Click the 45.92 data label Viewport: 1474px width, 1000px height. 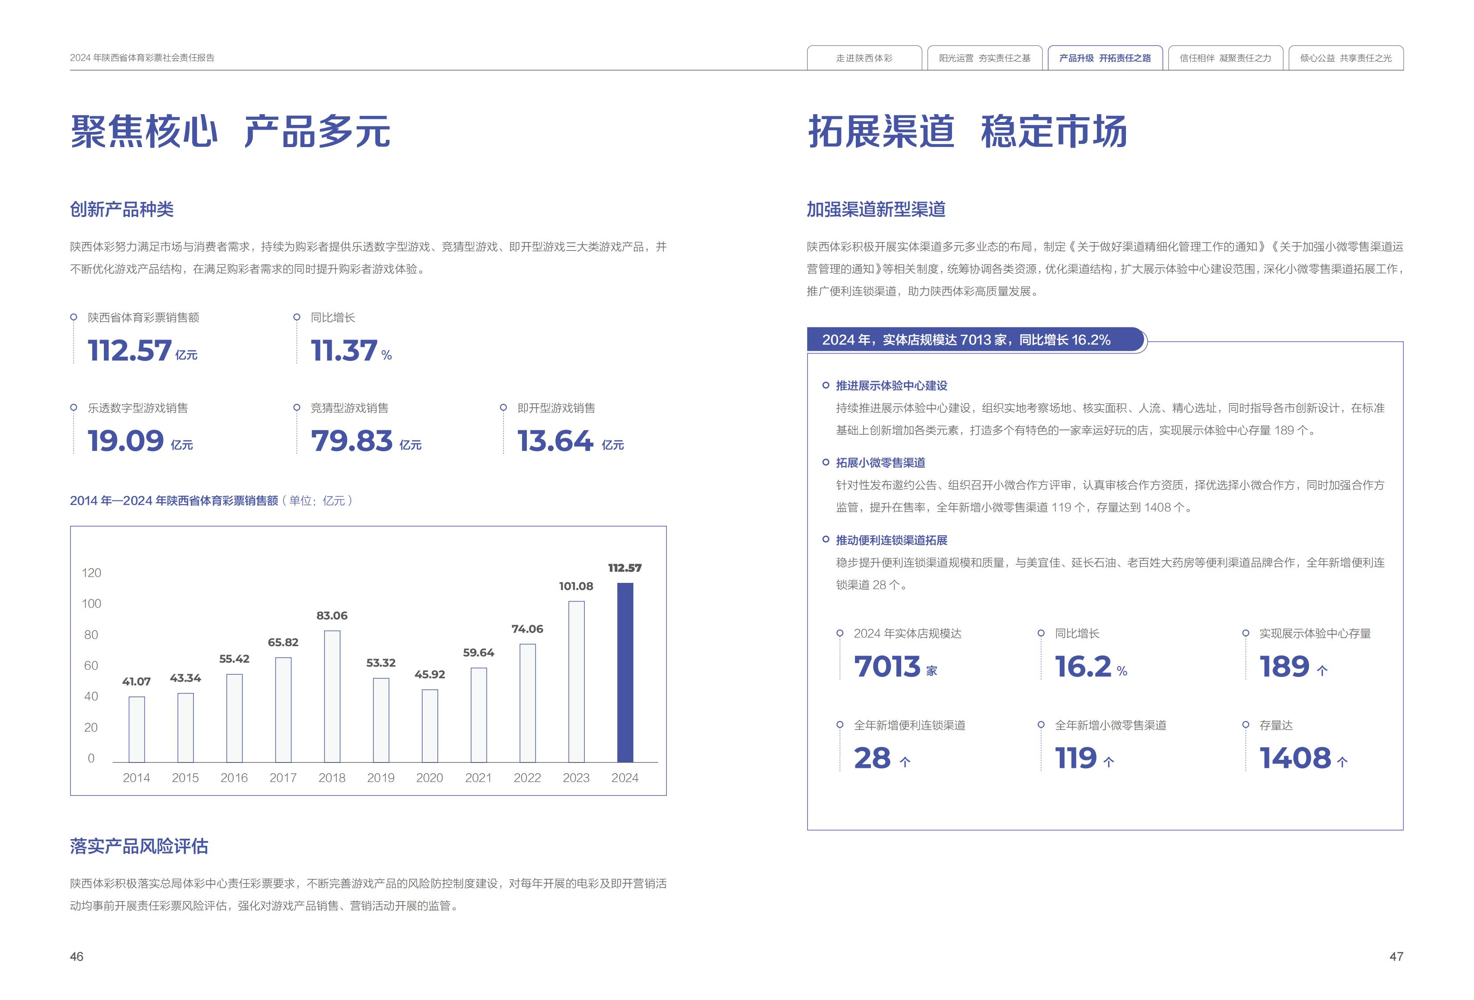pos(429,674)
